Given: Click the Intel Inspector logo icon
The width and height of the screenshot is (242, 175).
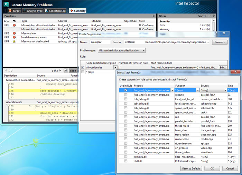Looking at the screenshot, I should coord(6,4).
